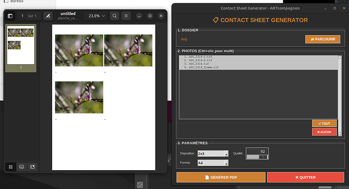The image size is (349, 189).
Task: Show bookmarks view at the sidebar bottom
Action: (x=32, y=167)
